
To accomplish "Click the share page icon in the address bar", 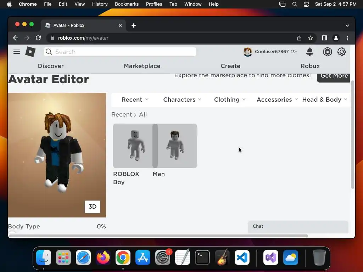I will pos(299,38).
